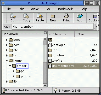Open the File menu

point(8,9)
